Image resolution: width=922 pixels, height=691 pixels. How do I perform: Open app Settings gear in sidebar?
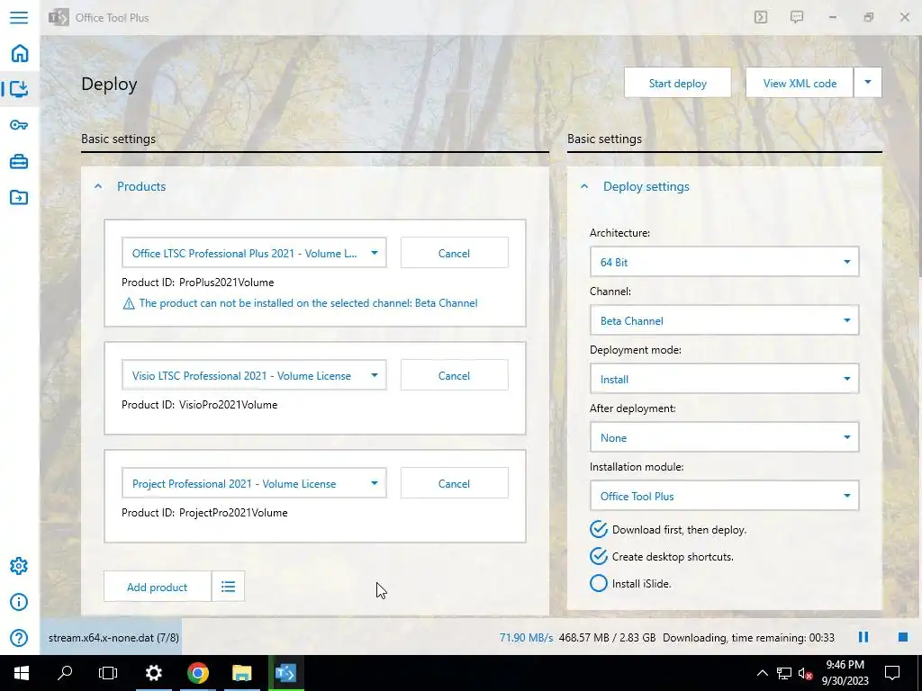[x=19, y=566]
